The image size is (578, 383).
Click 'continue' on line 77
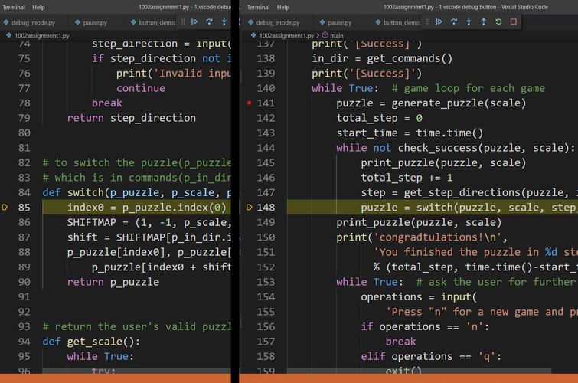(x=141, y=88)
